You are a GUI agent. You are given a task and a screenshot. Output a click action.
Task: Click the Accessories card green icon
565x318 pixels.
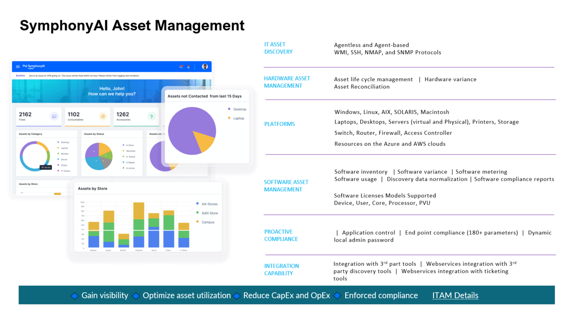click(151, 116)
